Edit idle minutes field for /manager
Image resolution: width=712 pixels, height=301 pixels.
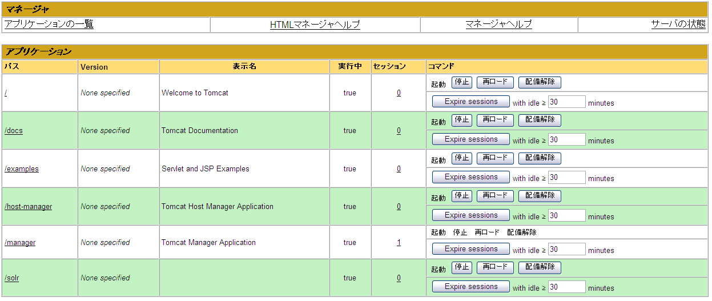coord(567,249)
